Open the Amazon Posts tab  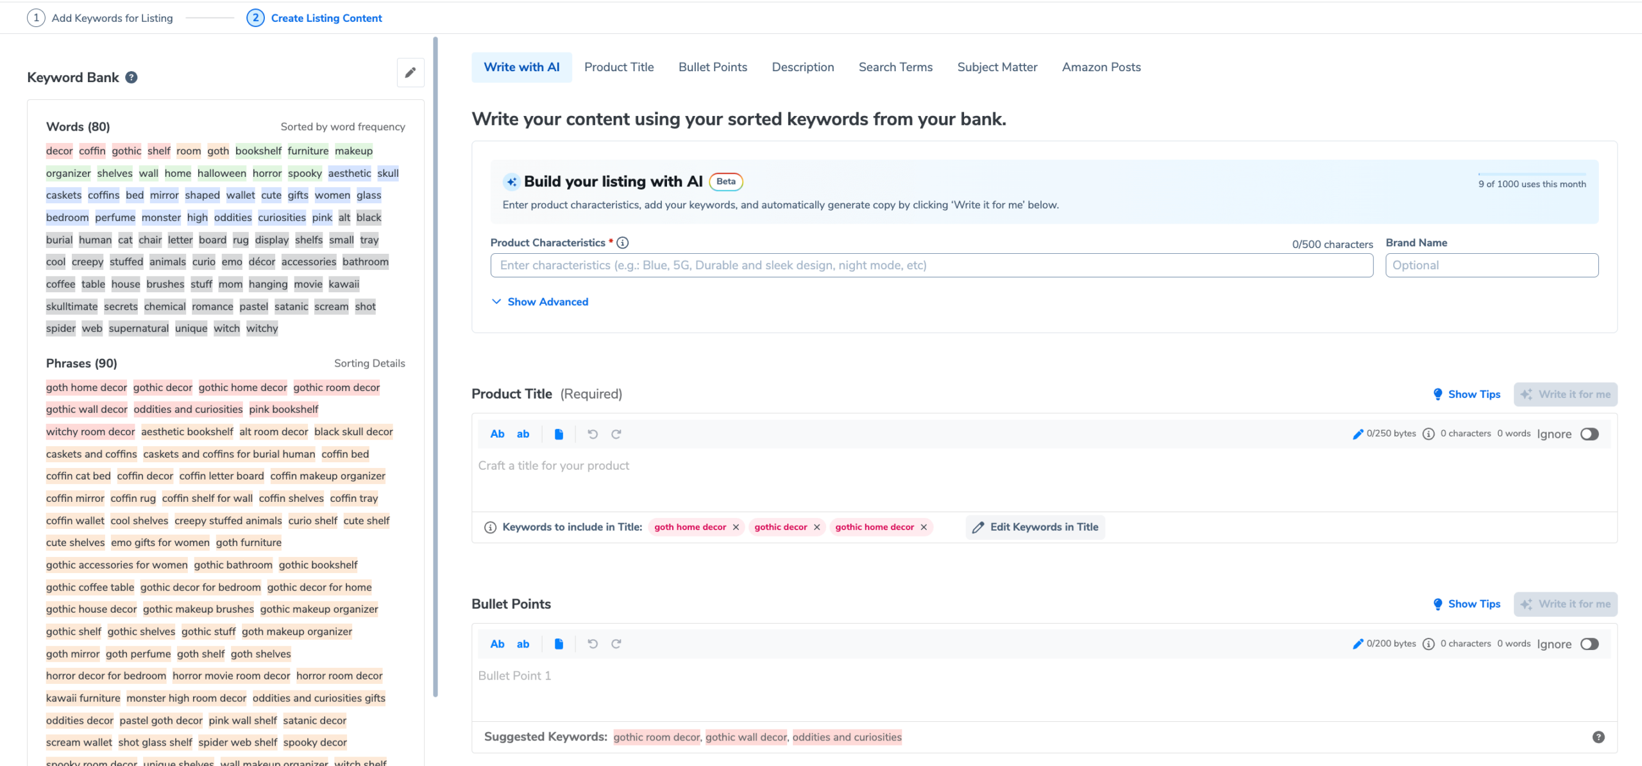click(1101, 67)
